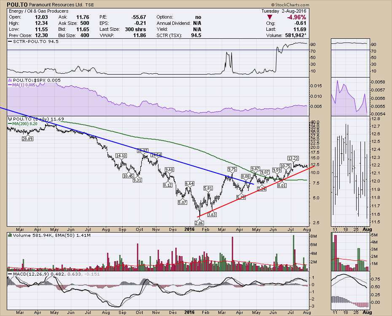Screen dimensions: 392x316
Task: Click the Options value no
Action: (198, 17)
